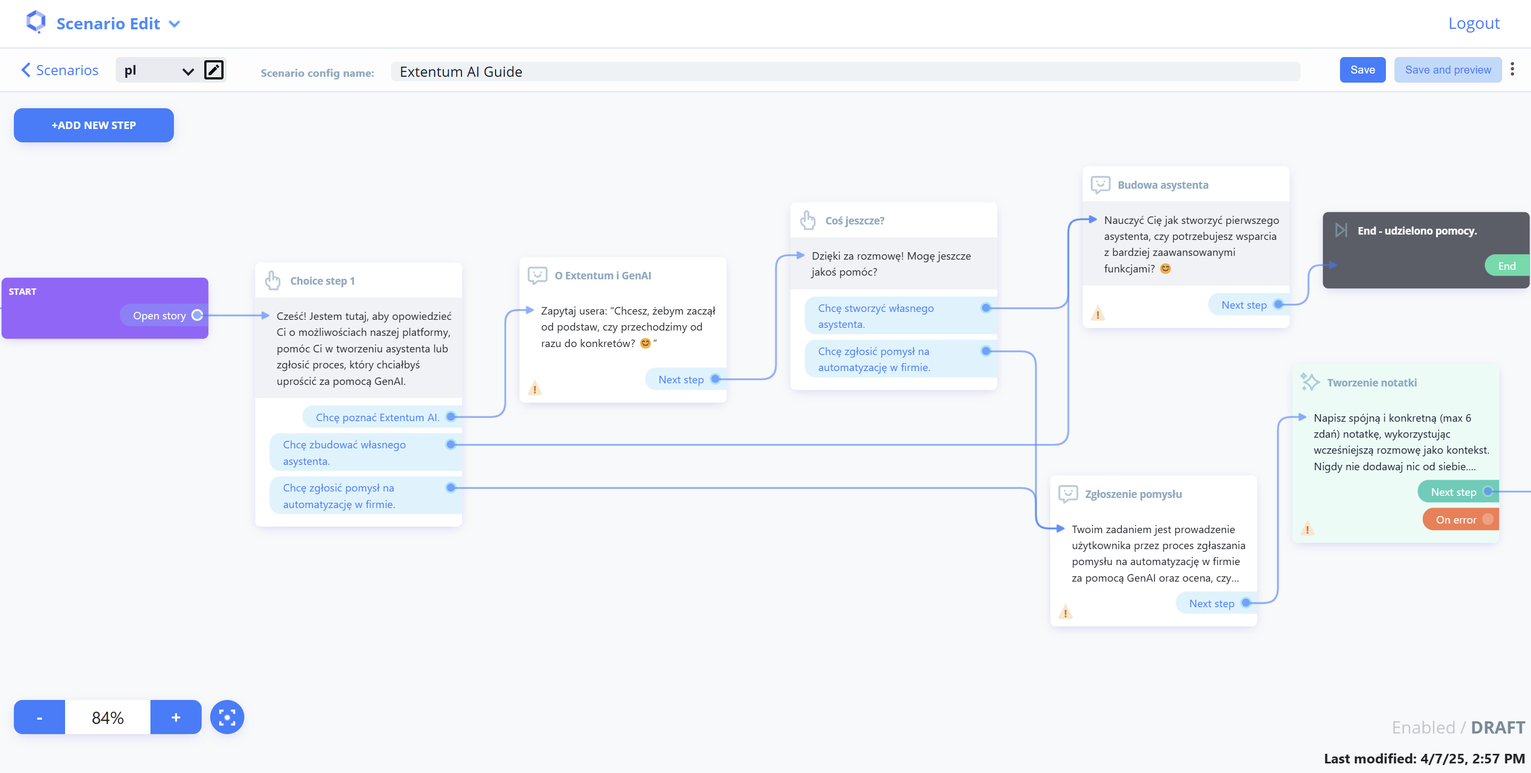Click End - udzielono pomocy. title
Image resolution: width=1531 pixels, height=773 pixels.
pos(1417,230)
